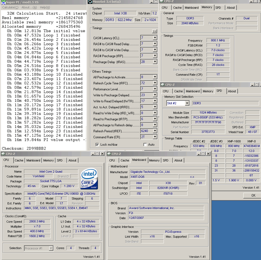Click the SPD CPU-Z window title icon

click(162, 84)
